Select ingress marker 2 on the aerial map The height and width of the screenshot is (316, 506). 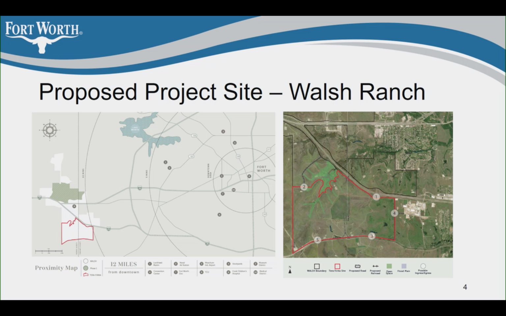click(x=304, y=187)
